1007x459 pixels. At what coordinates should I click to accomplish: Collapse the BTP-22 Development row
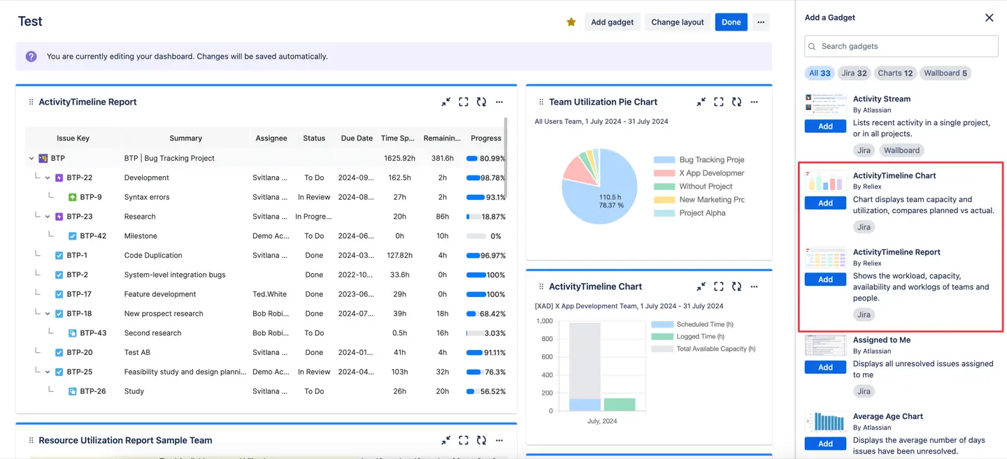coord(48,178)
